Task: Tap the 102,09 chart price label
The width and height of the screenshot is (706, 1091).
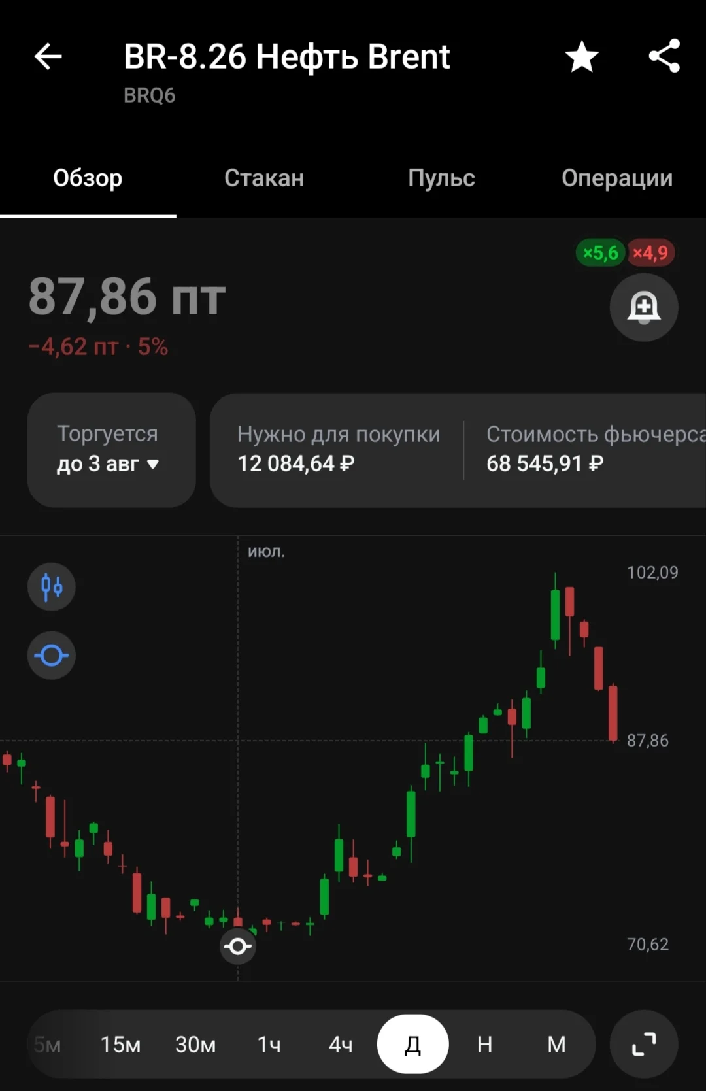Action: pos(652,573)
